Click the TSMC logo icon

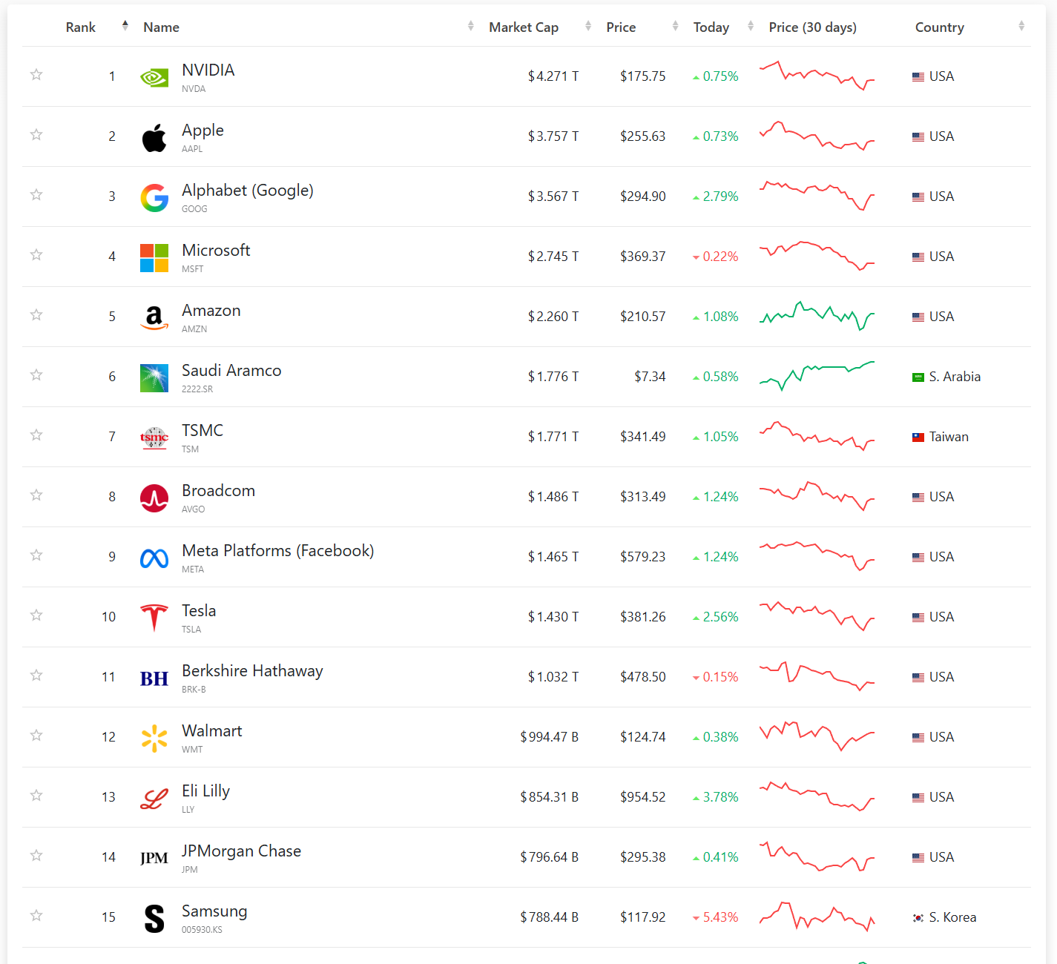pyautogui.click(x=154, y=438)
